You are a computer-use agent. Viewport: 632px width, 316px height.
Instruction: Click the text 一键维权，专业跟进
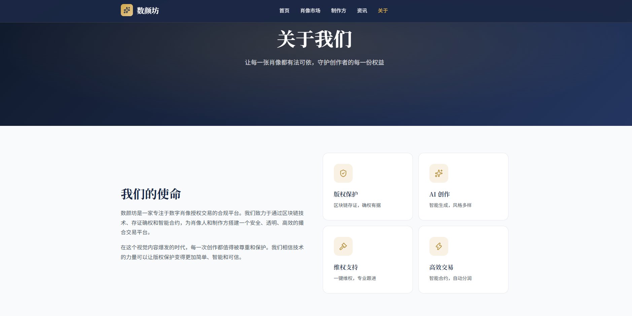point(355,278)
